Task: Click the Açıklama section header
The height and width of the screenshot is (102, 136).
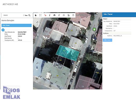Action: (117, 33)
